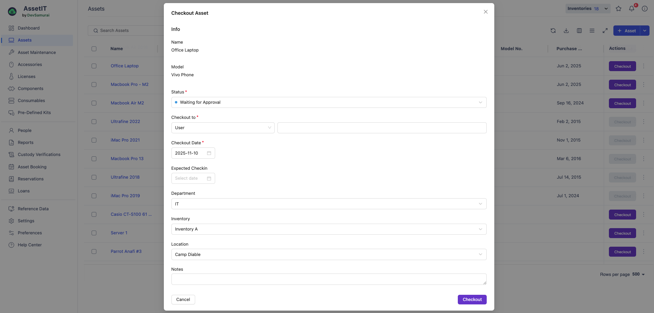The image size is (654, 313).
Task: Close the Checkout Asset dialog
Action: point(486,12)
